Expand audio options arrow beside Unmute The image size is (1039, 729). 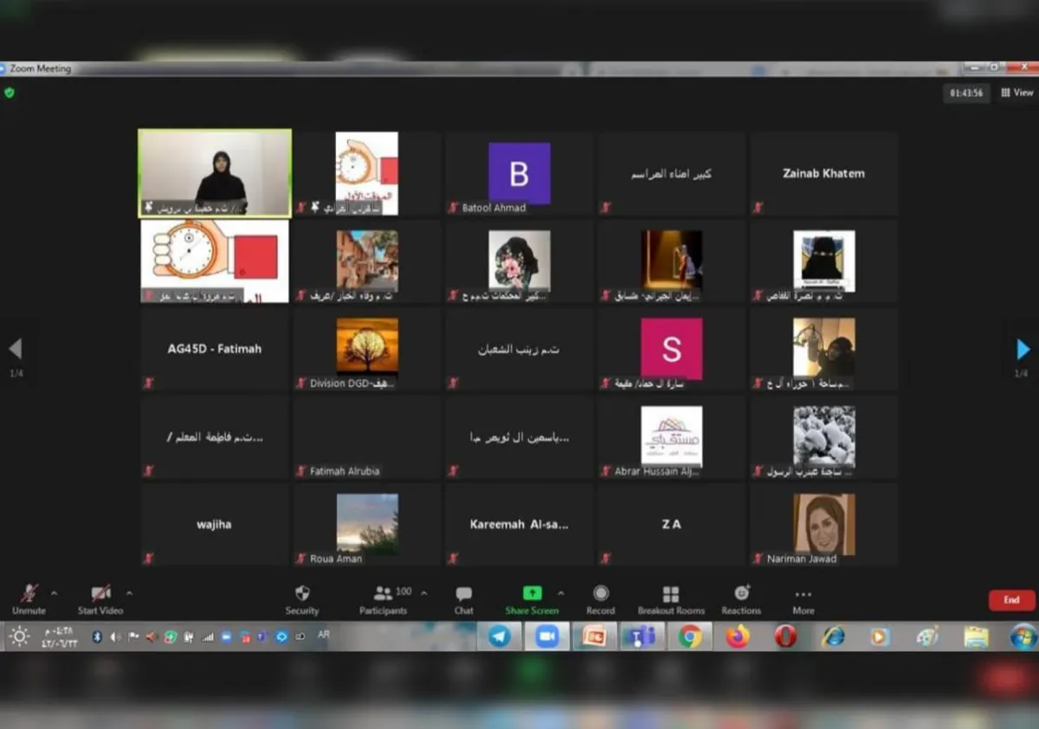pos(55,593)
